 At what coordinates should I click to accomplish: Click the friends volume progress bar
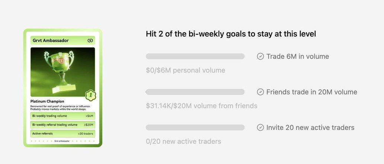tap(195, 92)
